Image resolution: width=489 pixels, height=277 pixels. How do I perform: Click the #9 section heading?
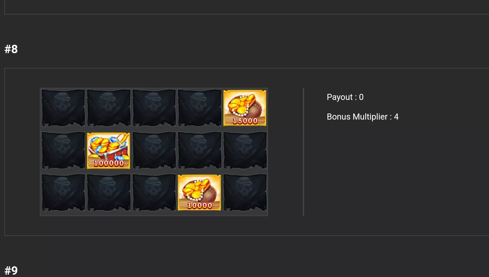click(11, 271)
